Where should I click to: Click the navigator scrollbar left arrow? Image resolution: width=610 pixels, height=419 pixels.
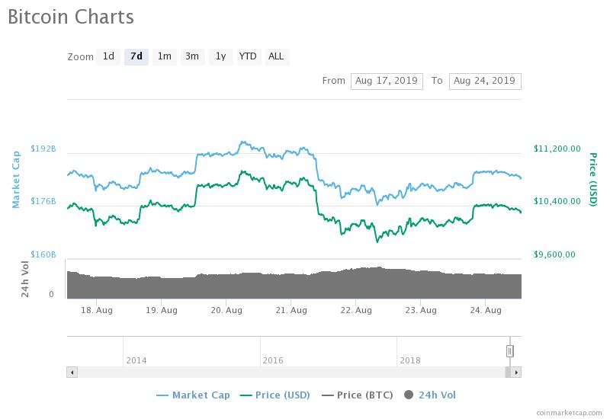click(x=72, y=373)
